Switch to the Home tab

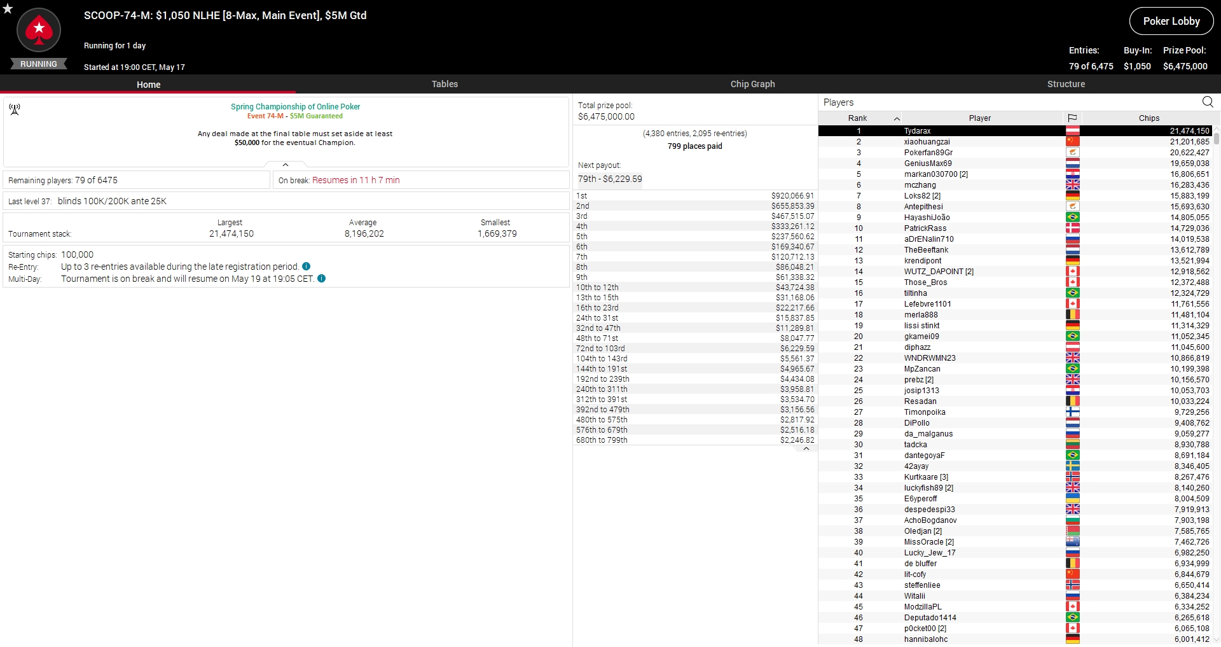[148, 84]
